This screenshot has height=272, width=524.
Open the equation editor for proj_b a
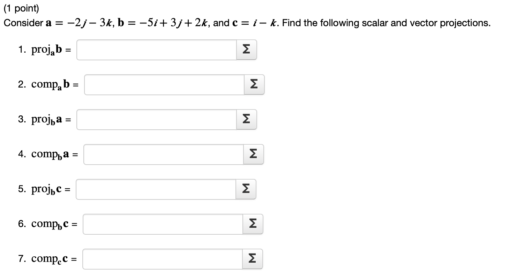(246, 120)
